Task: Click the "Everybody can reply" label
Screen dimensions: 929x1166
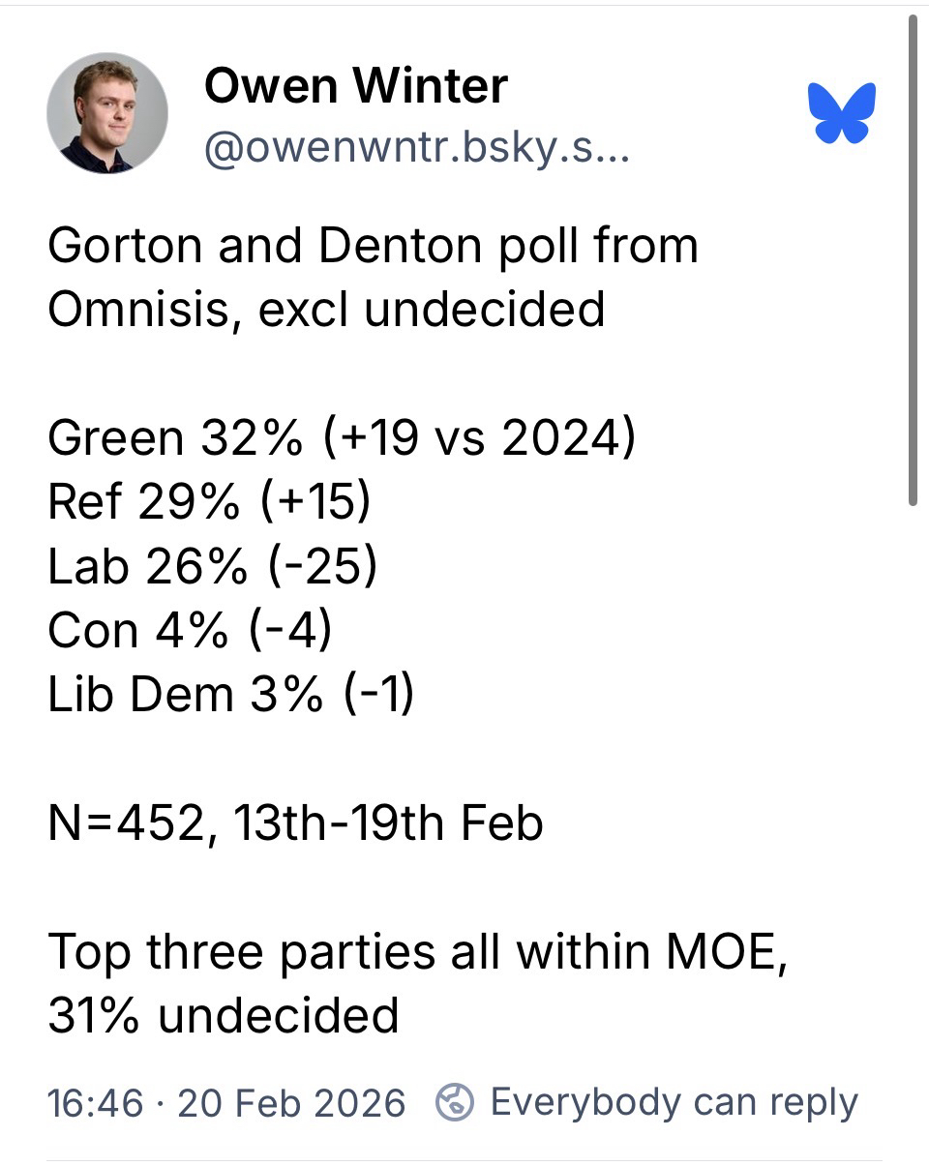Action: [674, 1102]
